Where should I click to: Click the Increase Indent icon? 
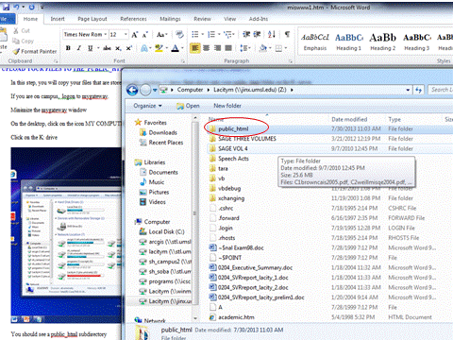pyautogui.click(x=257, y=34)
